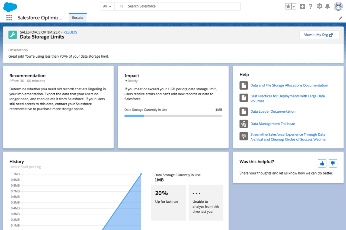Expand the Favorites list dropdown arrow
Screen dimensions: 346x230
[x=294, y=6]
